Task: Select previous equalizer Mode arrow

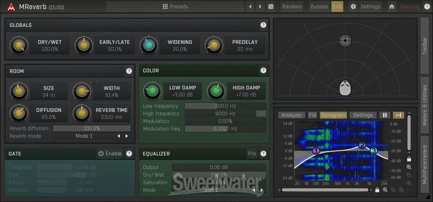Action: [x=254, y=190]
